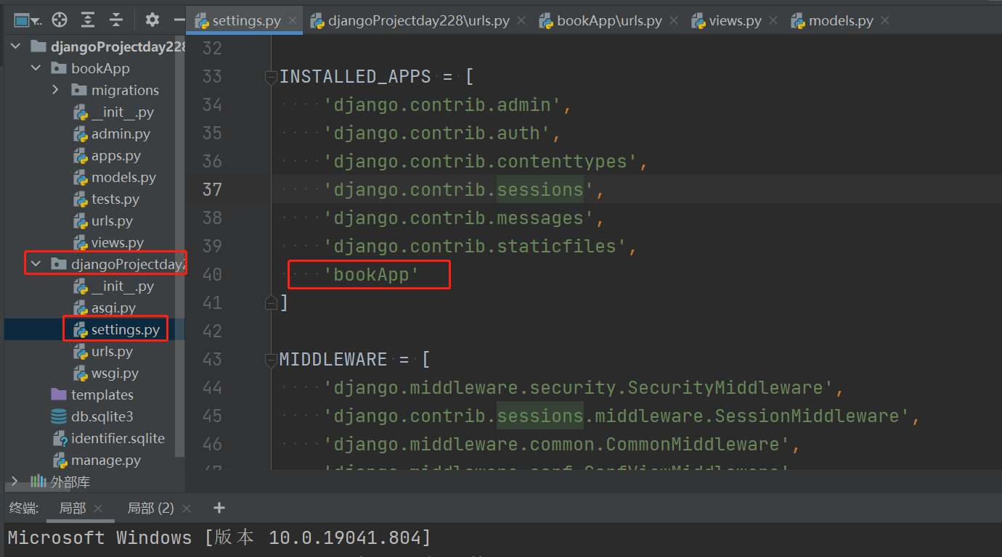The height and width of the screenshot is (557, 1002).
Task: Expand the 外部库 external libraries node
Action: coord(15,482)
